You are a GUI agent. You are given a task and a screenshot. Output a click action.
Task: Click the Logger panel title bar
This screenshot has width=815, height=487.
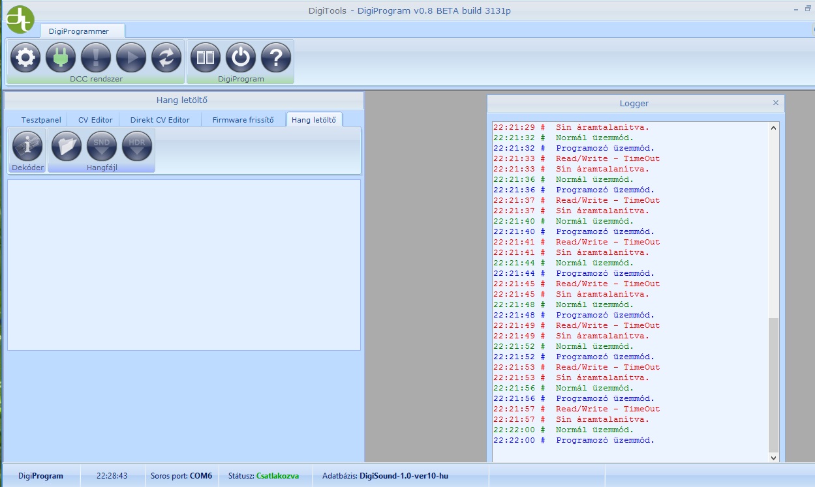click(x=635, y=103)
